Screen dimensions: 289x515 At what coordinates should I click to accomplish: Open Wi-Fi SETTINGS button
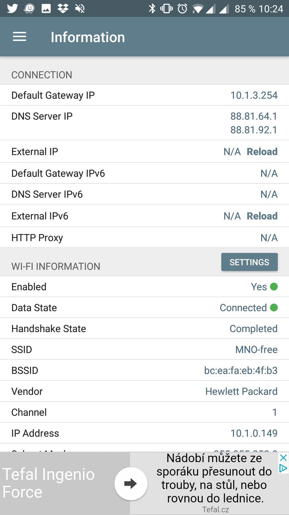coord(249,262)
